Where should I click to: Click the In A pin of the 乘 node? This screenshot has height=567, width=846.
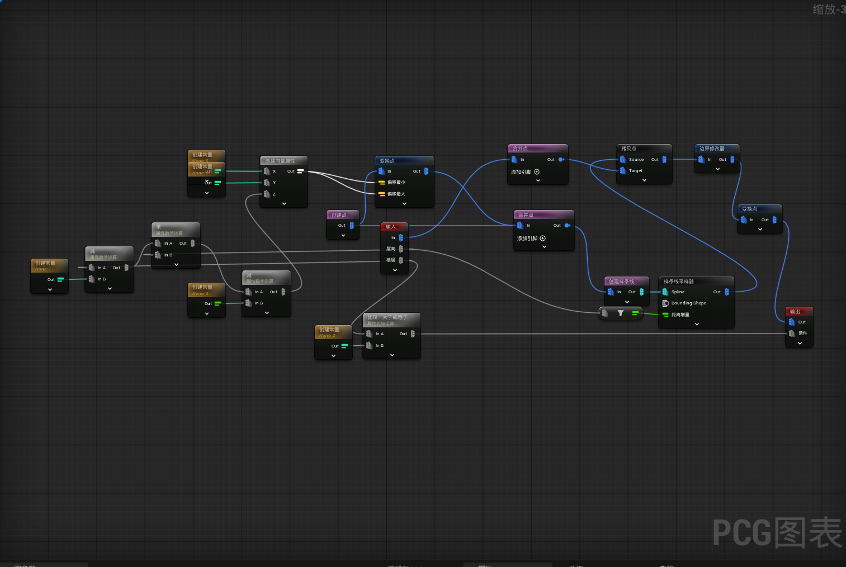pos(158,244)
